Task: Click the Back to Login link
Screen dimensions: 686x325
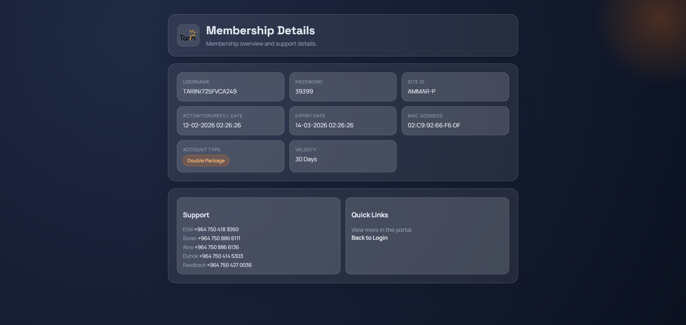Action: [x=369, y=238]
